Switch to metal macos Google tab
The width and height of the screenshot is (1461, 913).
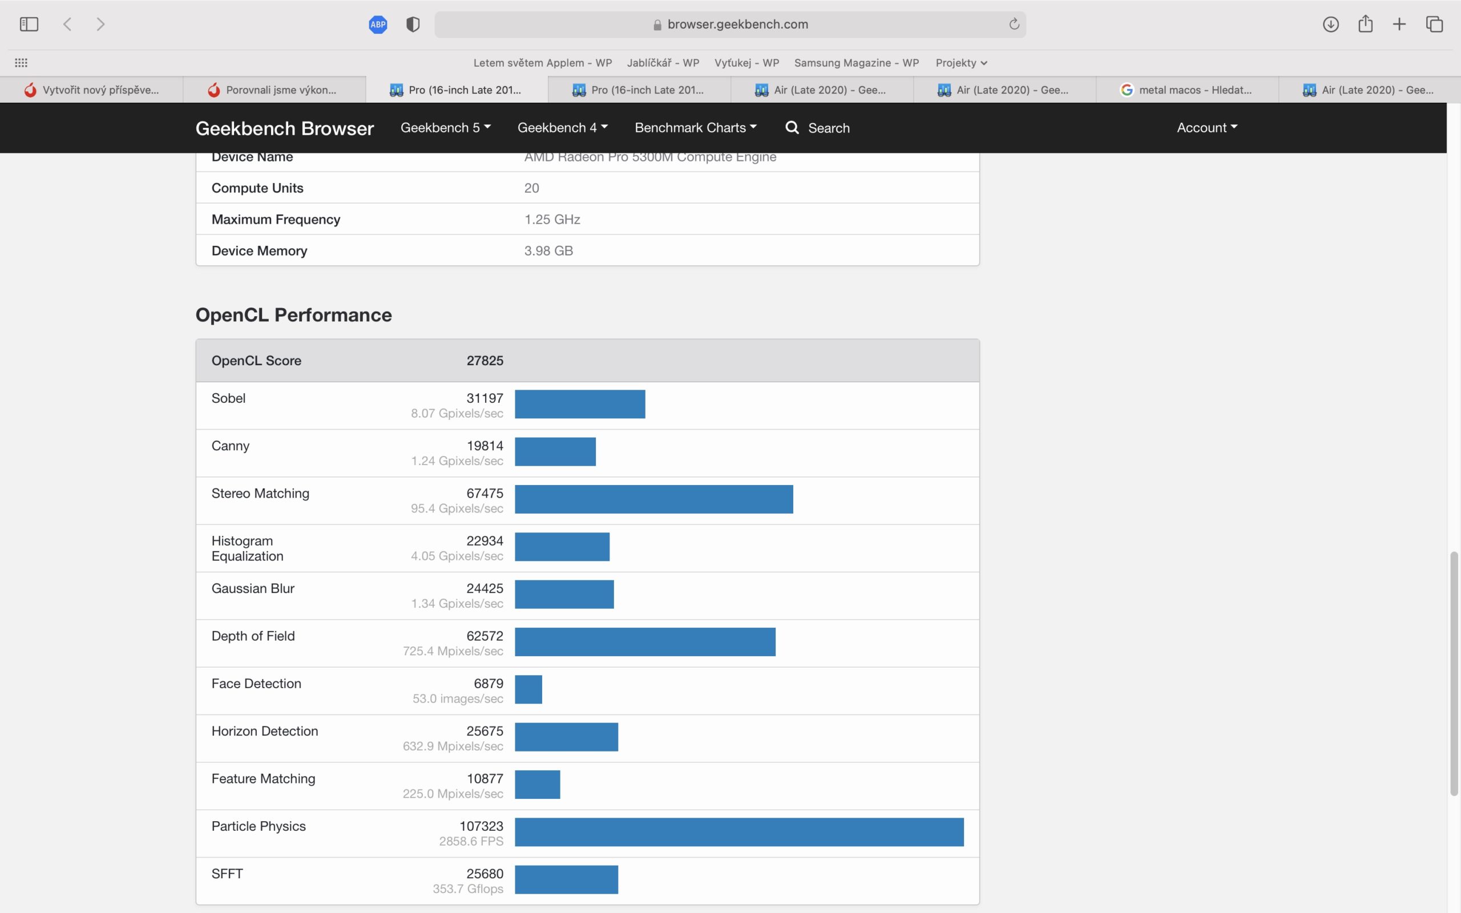point(1187,90)
